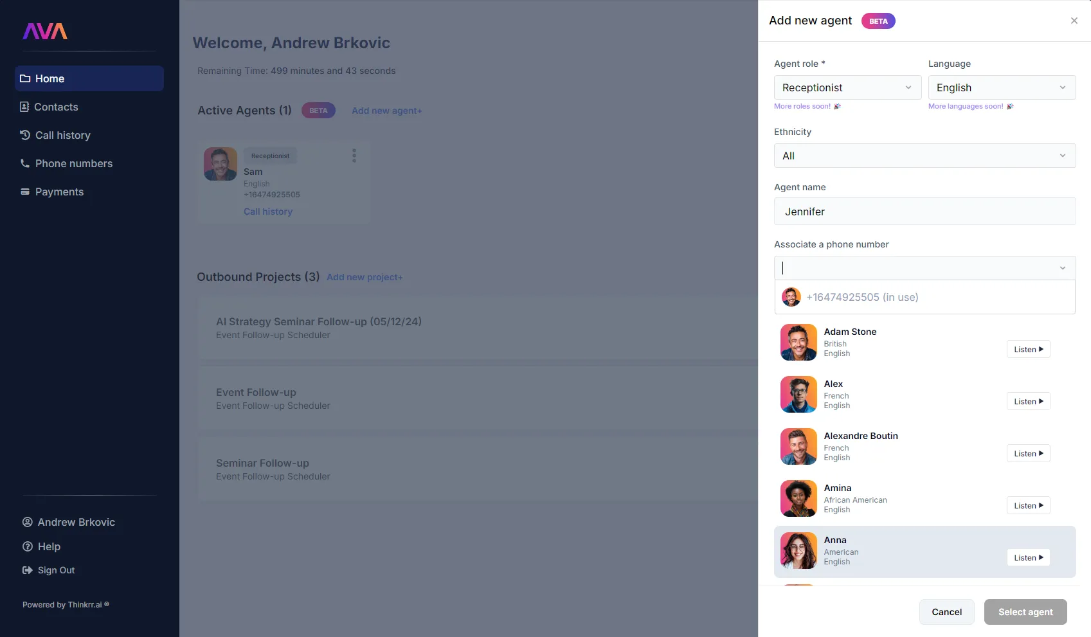Open AI Strategy Seminar Follow-up project
Viewport: 1091px width, 637px height.
point(478,328)
